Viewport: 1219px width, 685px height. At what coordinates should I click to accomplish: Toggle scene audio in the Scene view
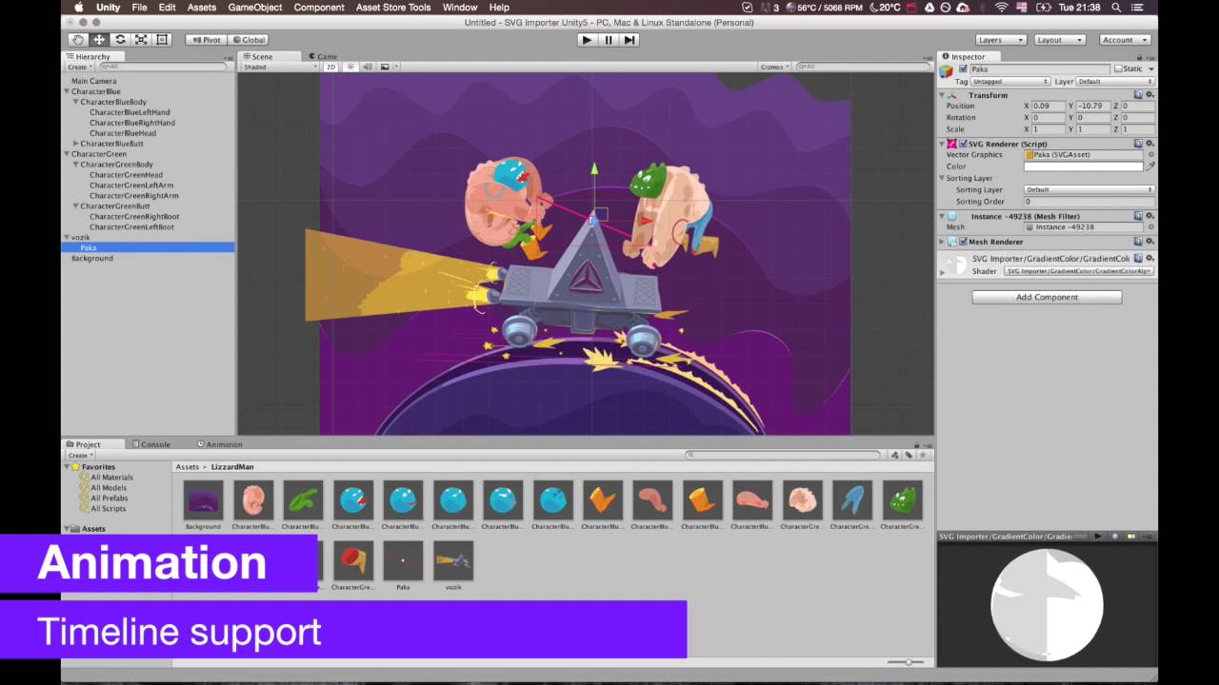pyautogui.click(x=367, y=66)
